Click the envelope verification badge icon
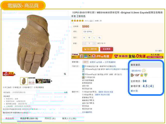This screenshot has width=166, height=124. coord(137,75)
